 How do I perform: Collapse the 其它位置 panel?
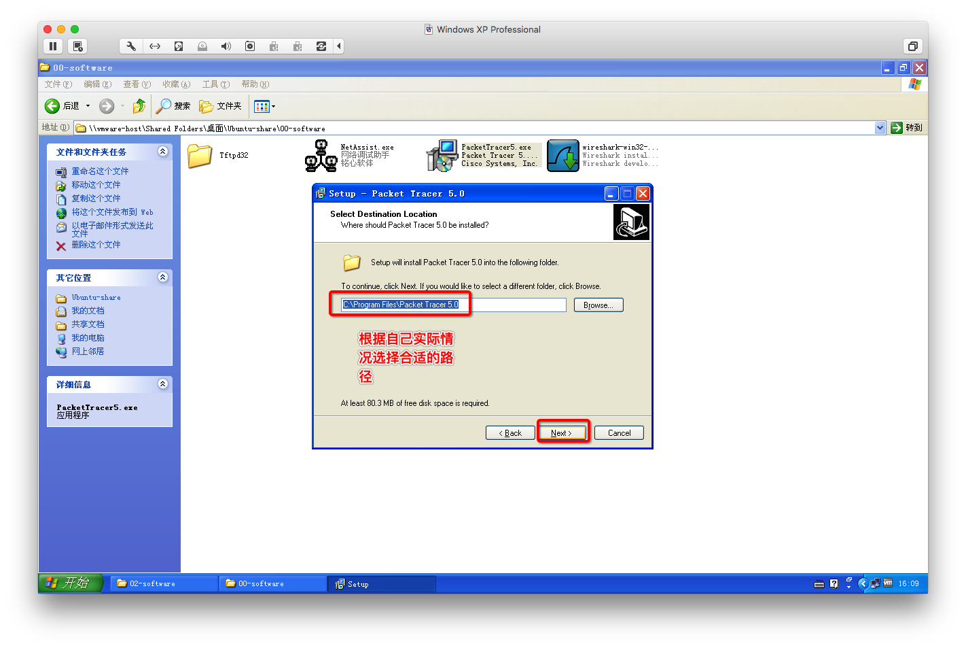click(x=163, y=277)
